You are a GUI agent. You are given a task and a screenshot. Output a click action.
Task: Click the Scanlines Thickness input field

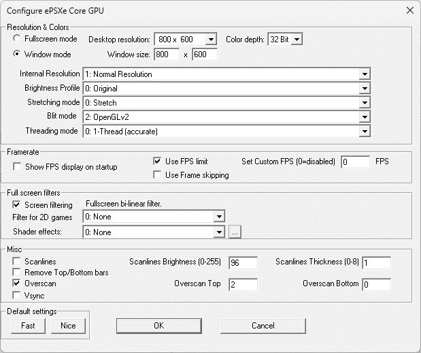(x=376, y=262)
